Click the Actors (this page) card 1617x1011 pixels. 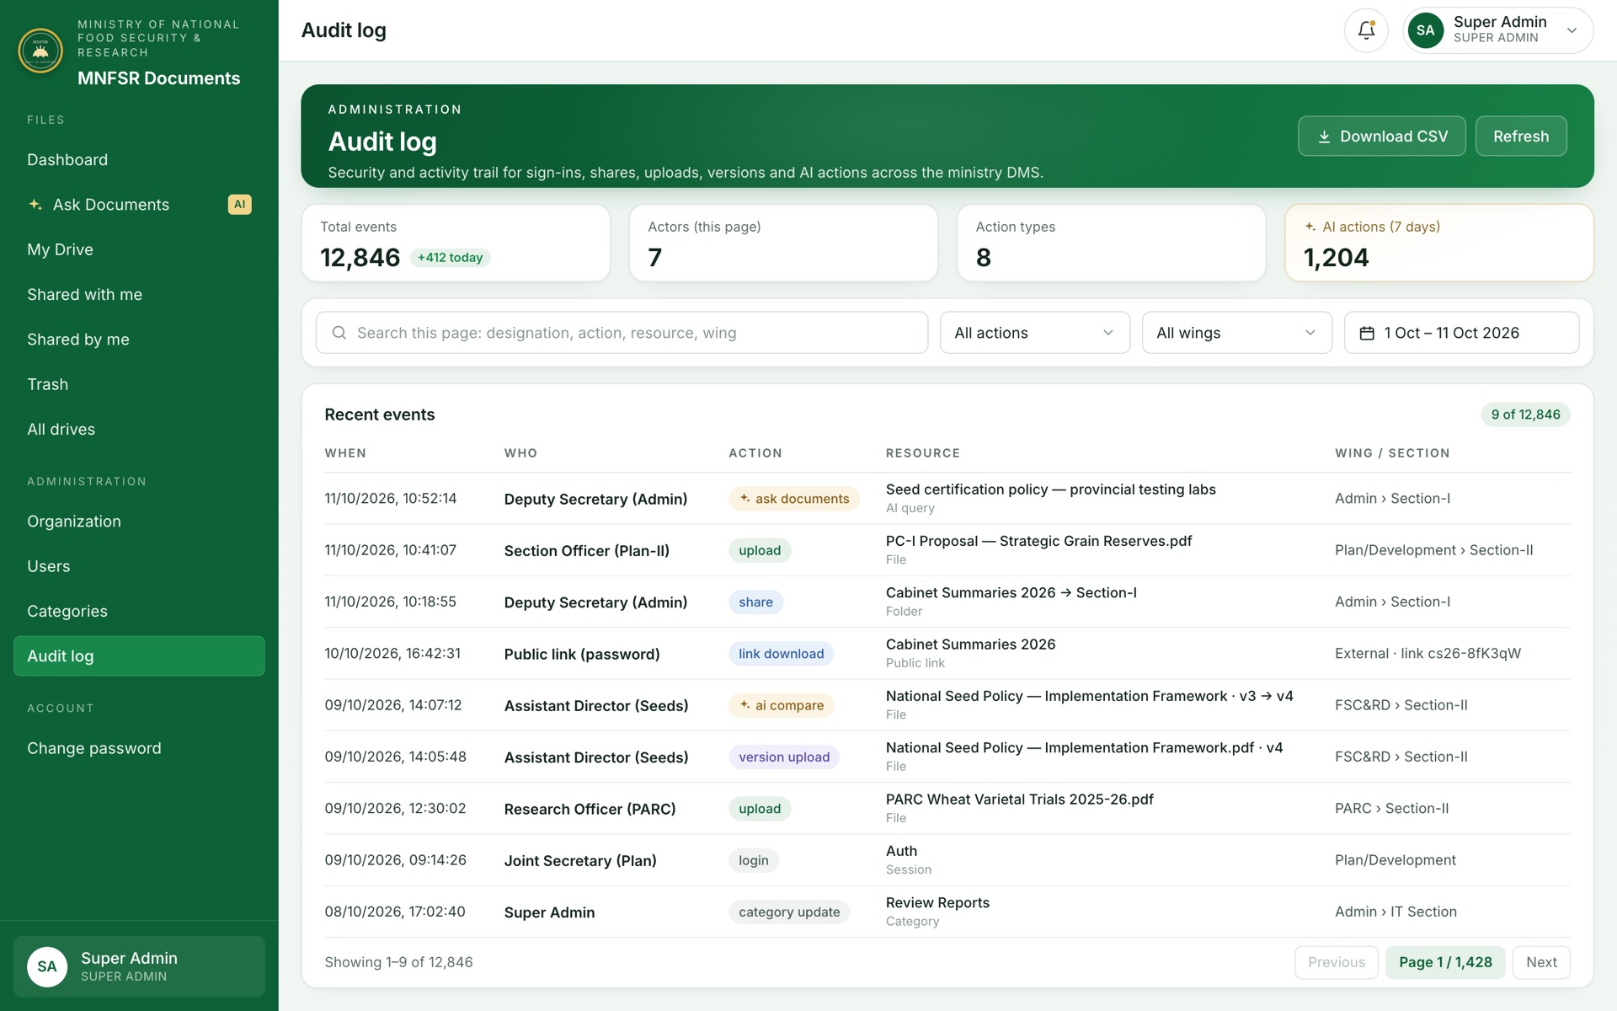783,243
